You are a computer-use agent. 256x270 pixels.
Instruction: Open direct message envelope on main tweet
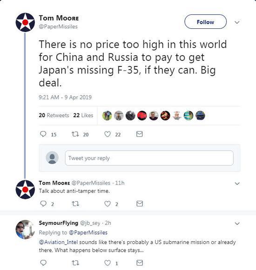[139, 134]
